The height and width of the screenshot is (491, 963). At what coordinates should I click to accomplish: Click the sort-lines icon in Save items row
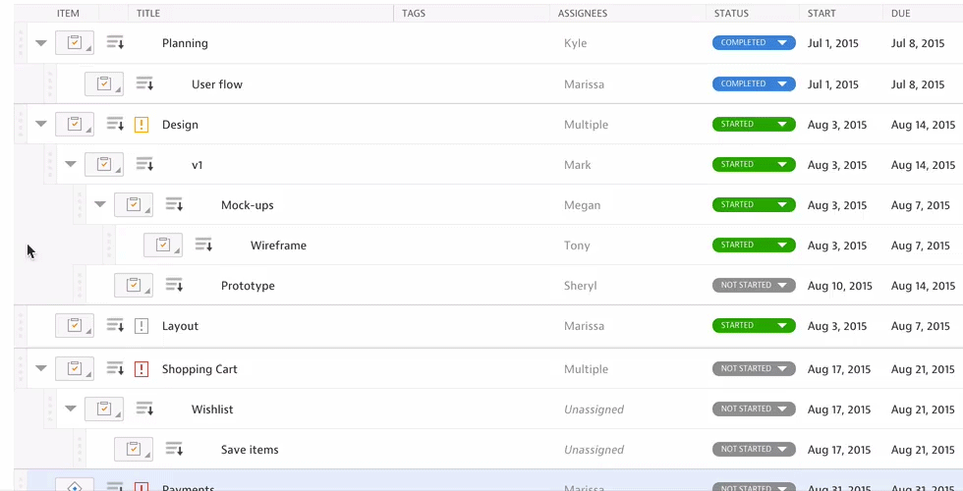click(175, 450)
